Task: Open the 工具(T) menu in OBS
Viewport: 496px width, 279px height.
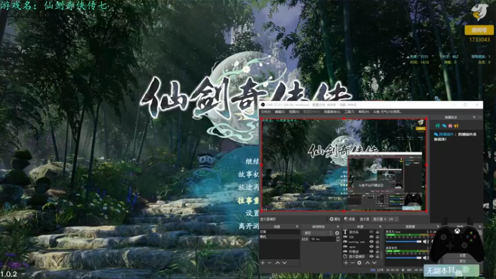Action: [x=350, y=112]
